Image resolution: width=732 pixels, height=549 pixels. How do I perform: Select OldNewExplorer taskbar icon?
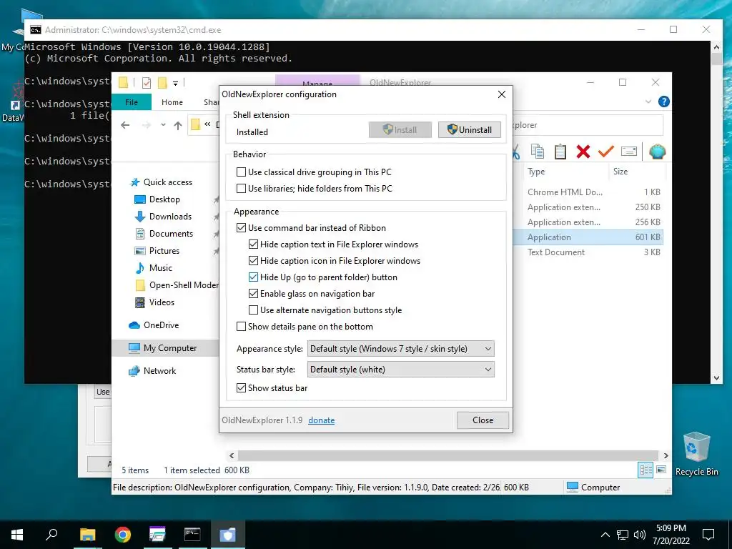(227, 535)
